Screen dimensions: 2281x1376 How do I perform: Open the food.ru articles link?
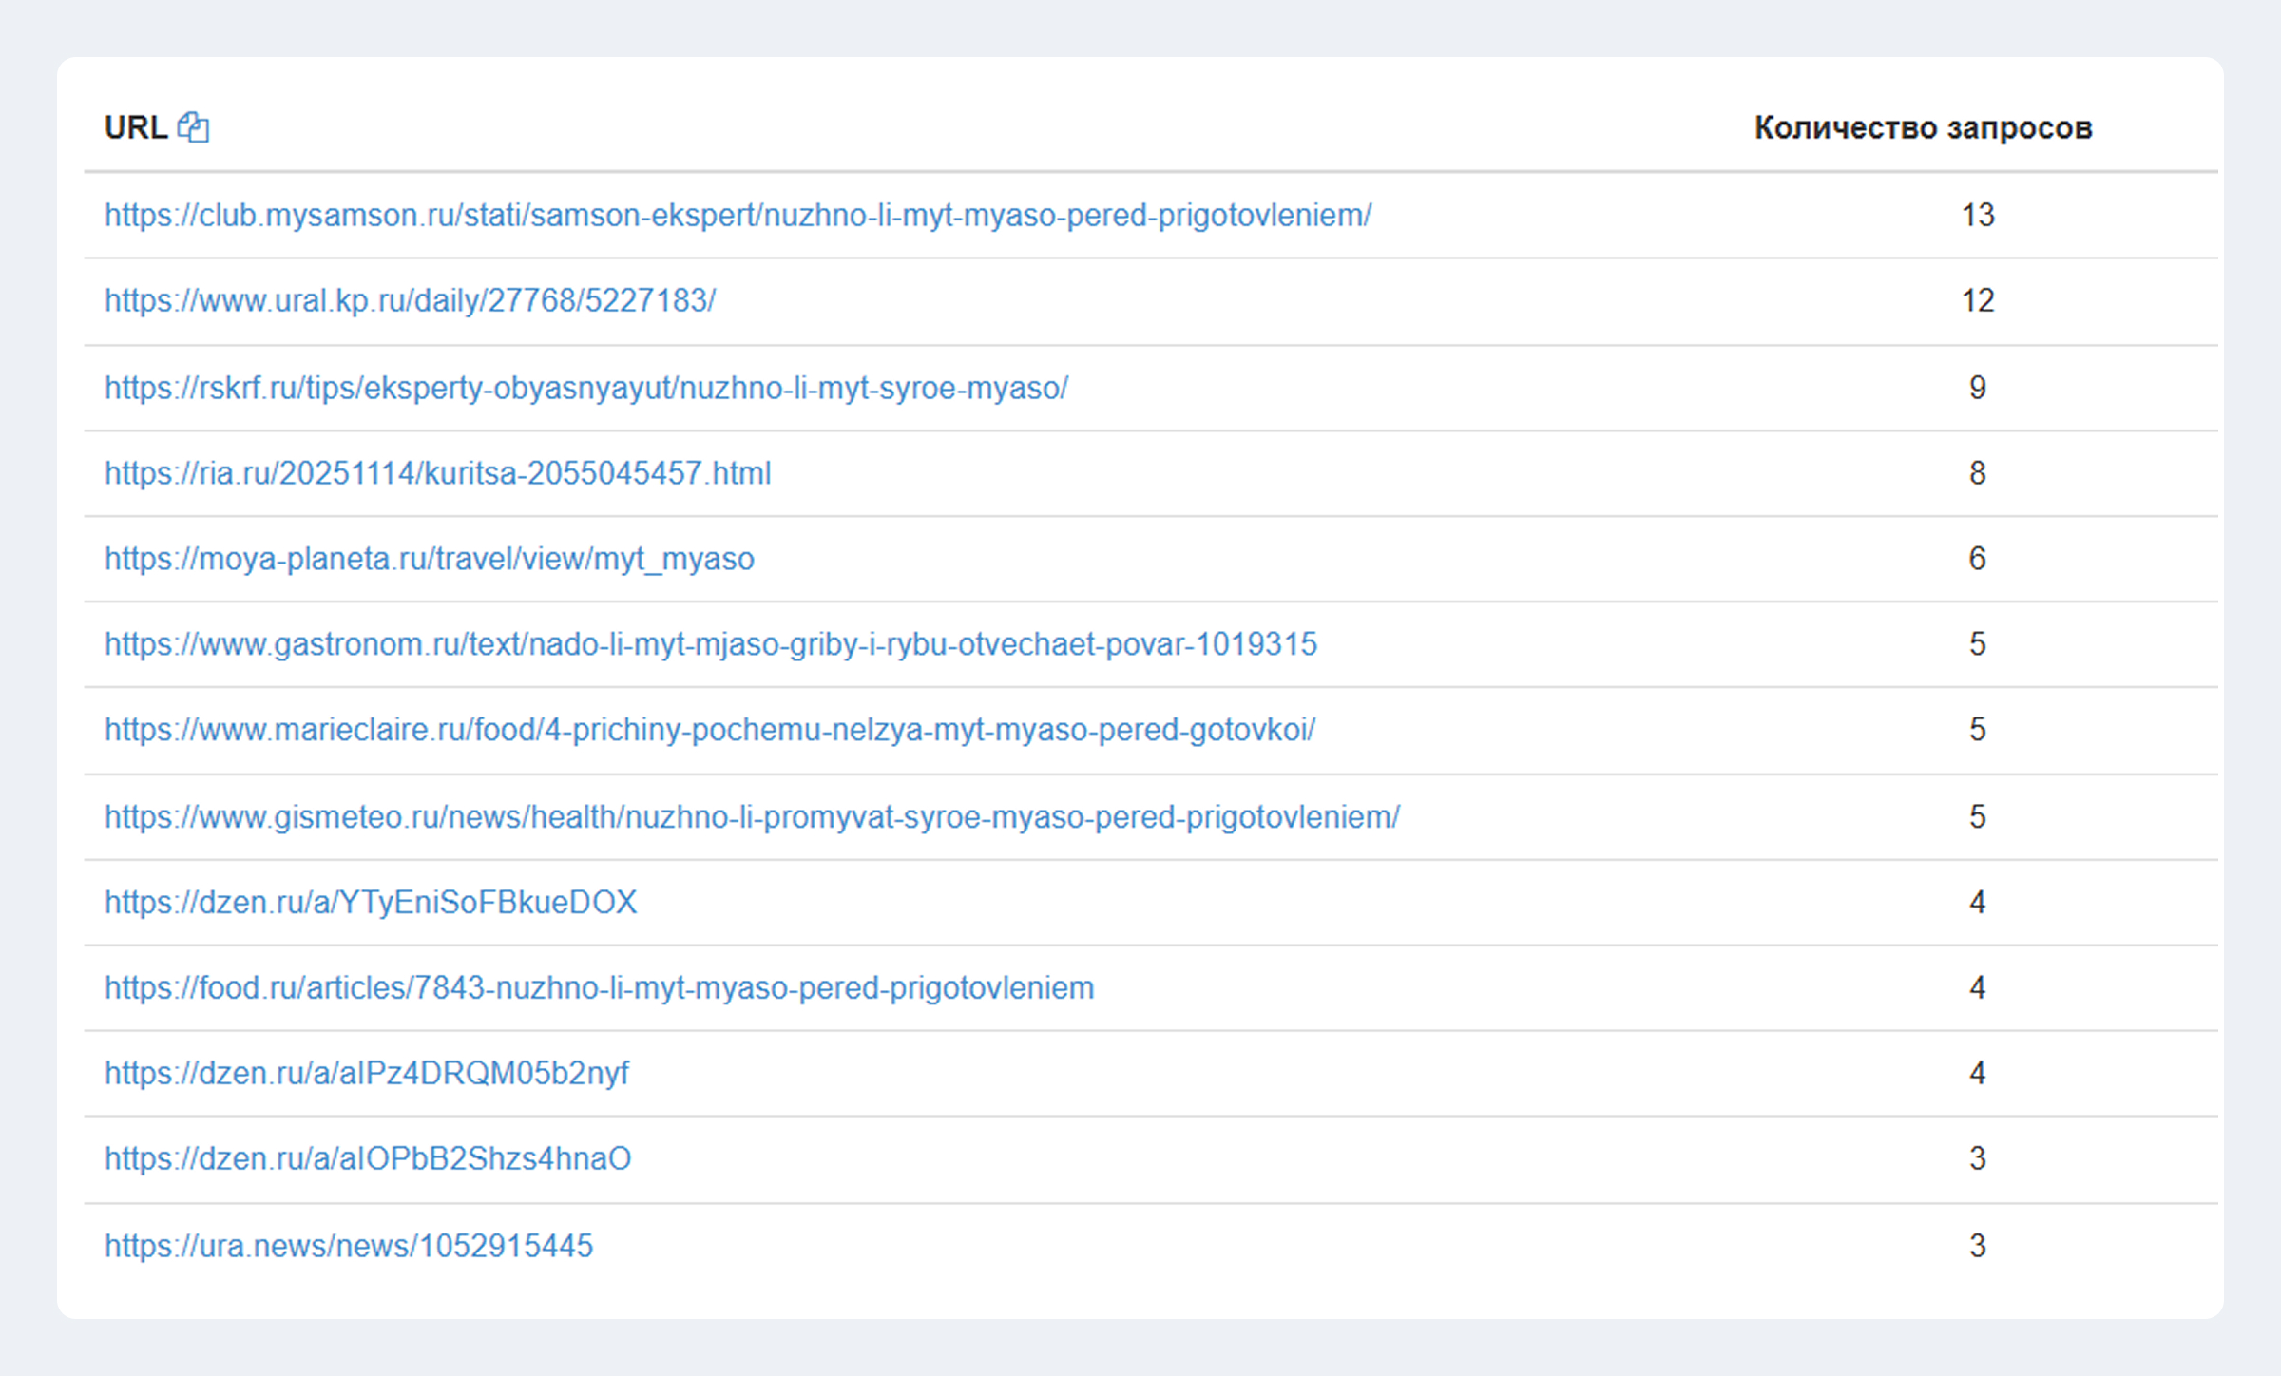pyautogui.click(x=599, y=988)
